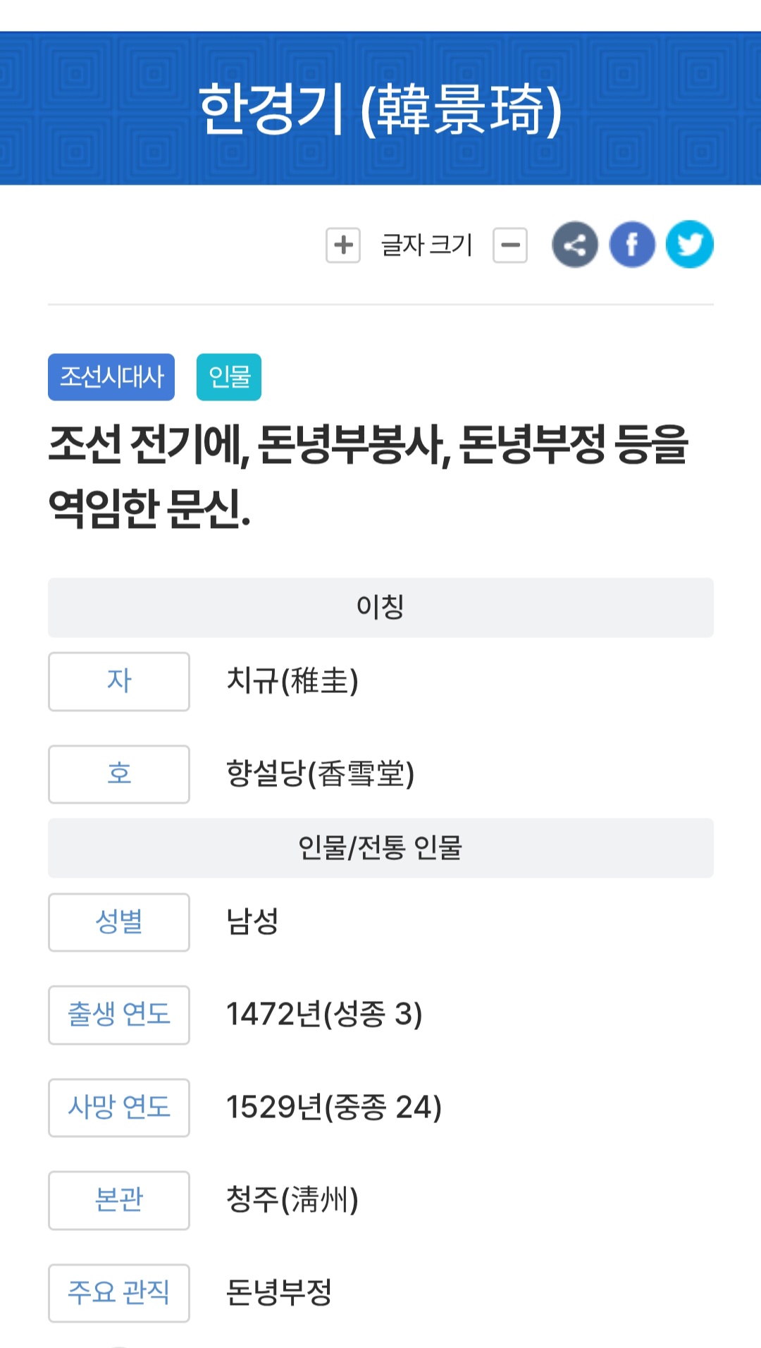Open the 사망 연도 field label
Screen dimensions: 761x1348
[119, 1108]
